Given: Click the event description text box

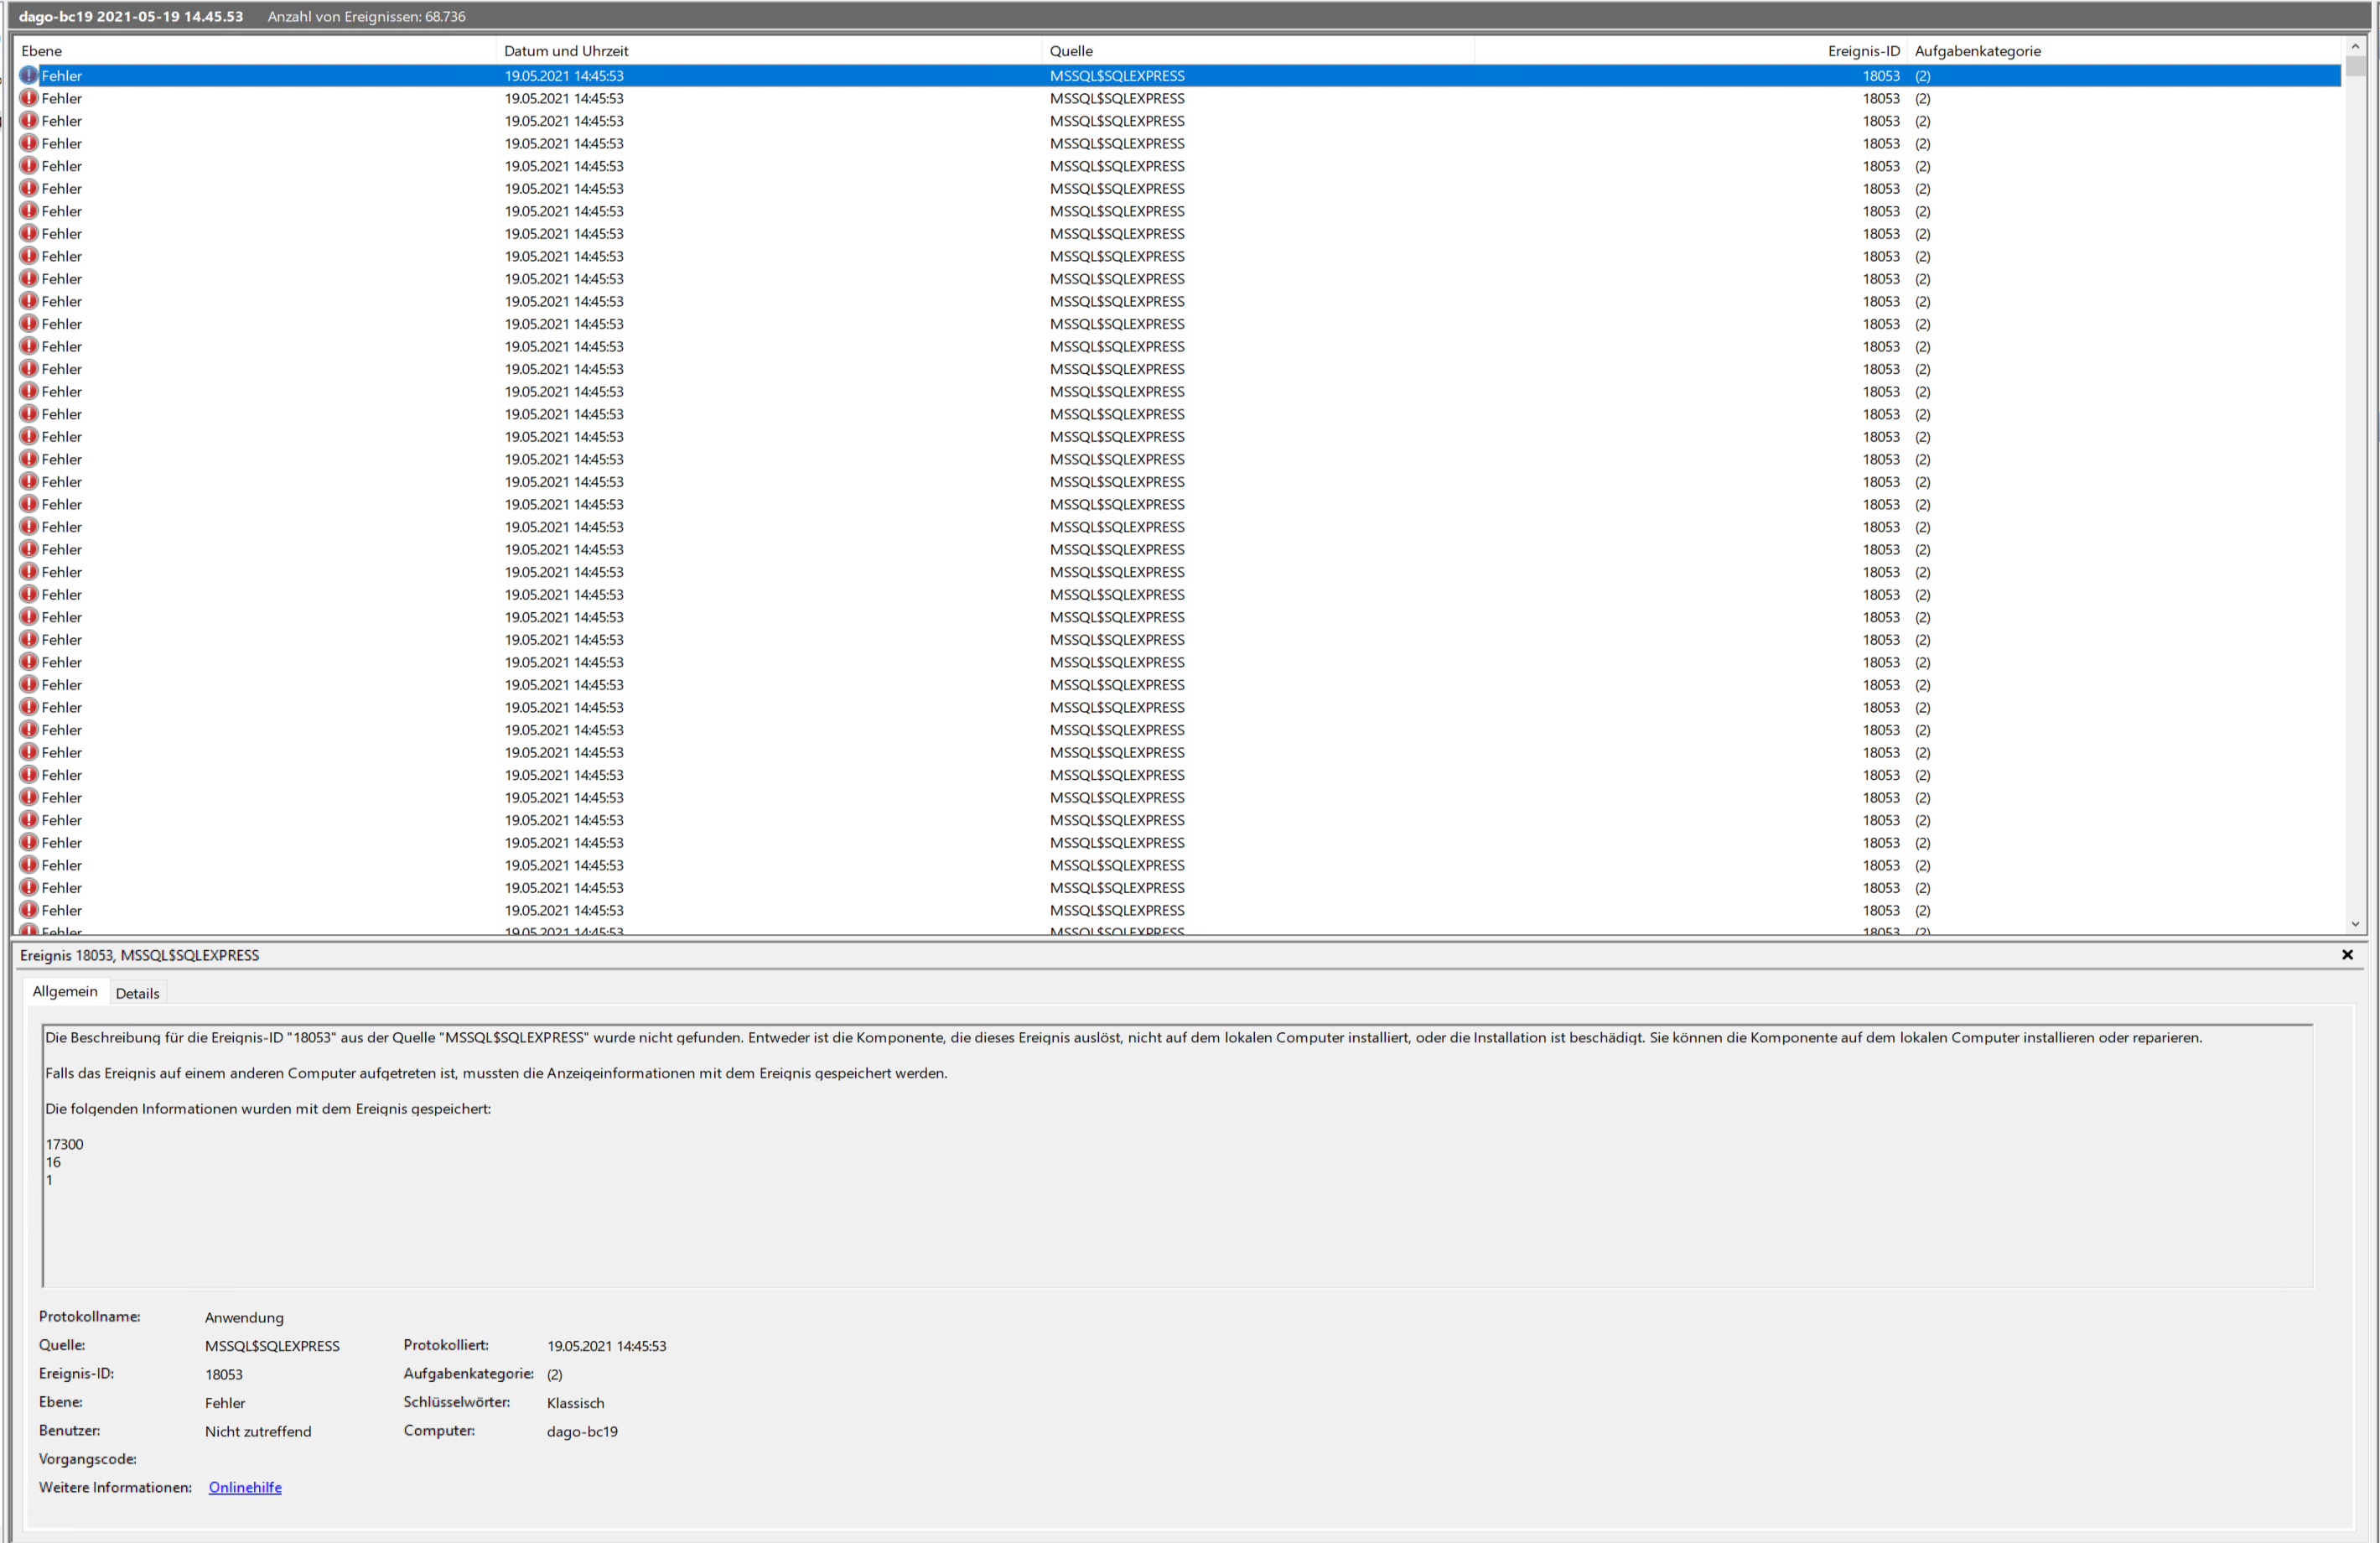Looking at the screenshot, I should click(1177, 1155).
